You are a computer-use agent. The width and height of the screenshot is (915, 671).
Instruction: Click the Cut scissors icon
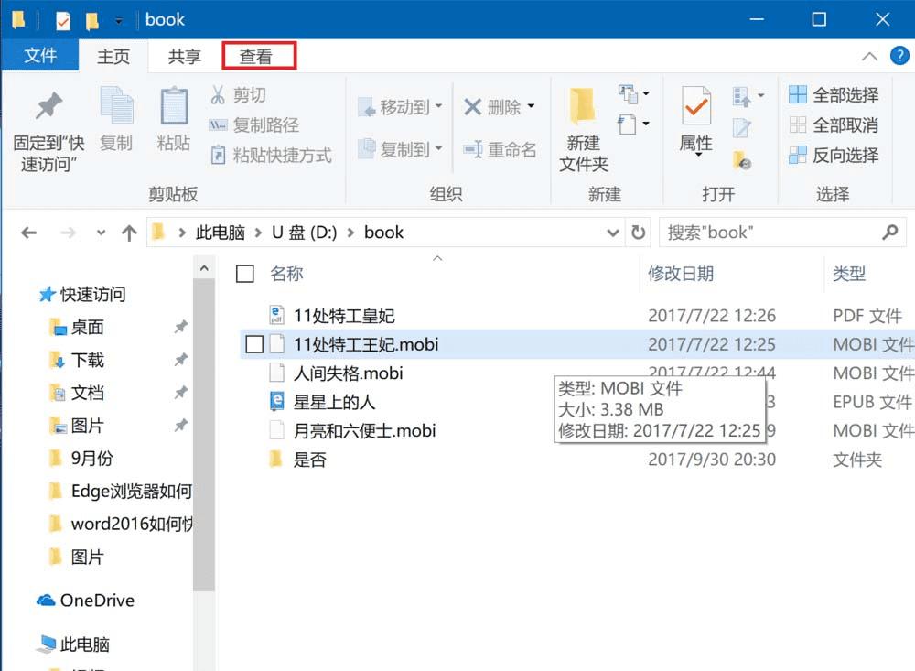(x=218, y=94)
